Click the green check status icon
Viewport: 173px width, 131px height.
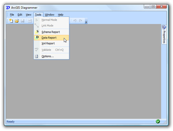tap(158, 121)
